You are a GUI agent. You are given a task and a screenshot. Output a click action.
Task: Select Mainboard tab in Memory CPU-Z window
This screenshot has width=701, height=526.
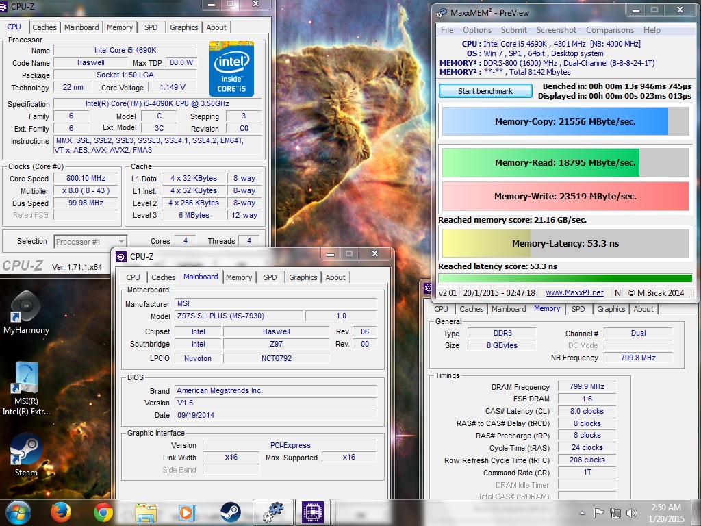pyautogui.click(x=509, y=309)
